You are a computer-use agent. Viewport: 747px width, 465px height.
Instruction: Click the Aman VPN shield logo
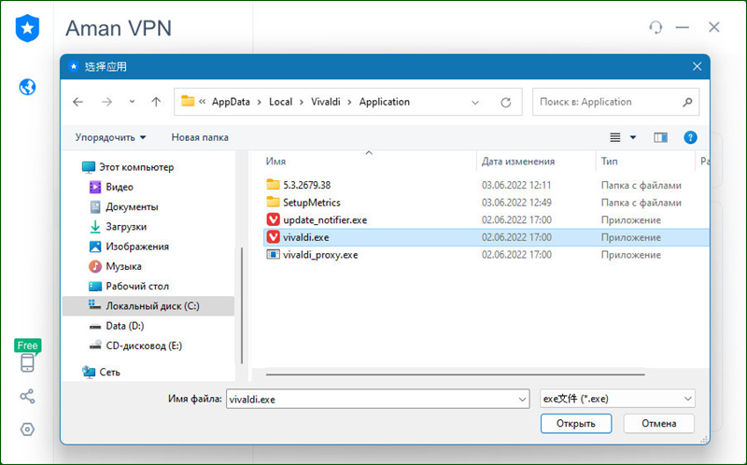click(x=27, y=28)
